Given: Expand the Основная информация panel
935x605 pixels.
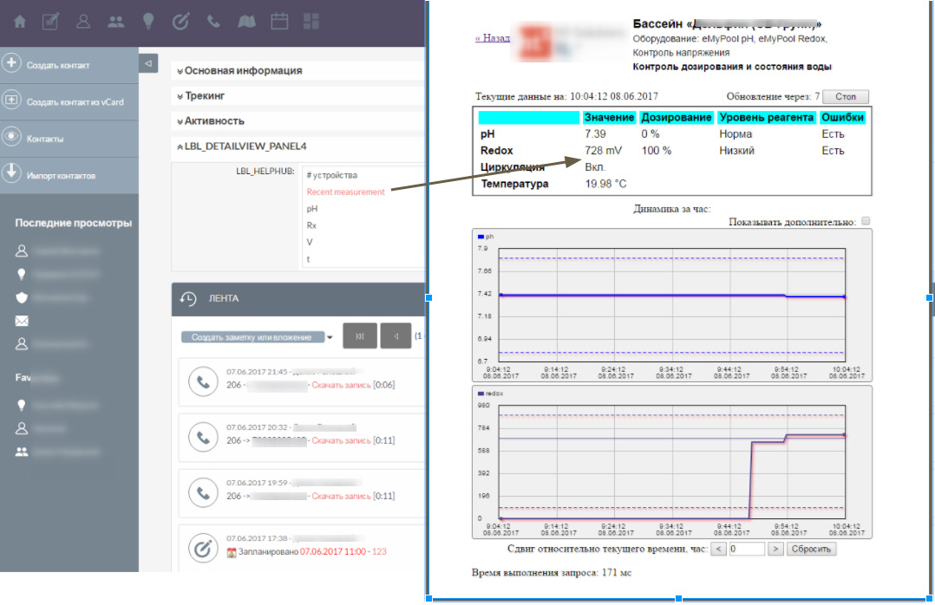Looking at the screenshot, I should pyautogui.click(x=239, y=71).
